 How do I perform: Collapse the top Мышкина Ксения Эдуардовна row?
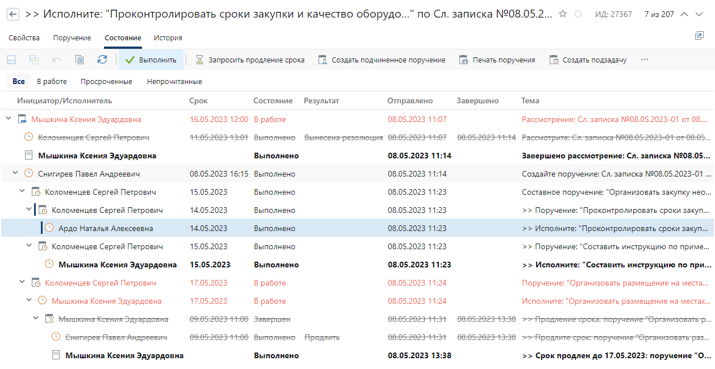[x=8, y=119]
